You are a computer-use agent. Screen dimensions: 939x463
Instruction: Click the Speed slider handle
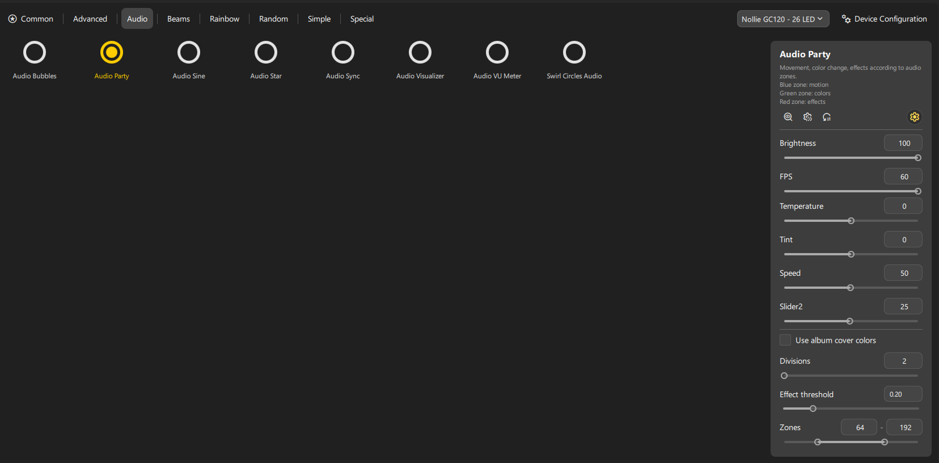point(851,288)
